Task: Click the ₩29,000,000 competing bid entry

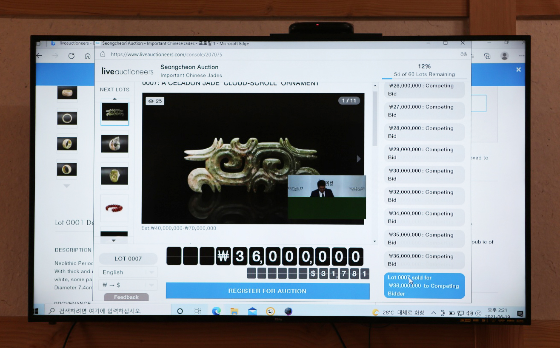Action: [424, 153]
